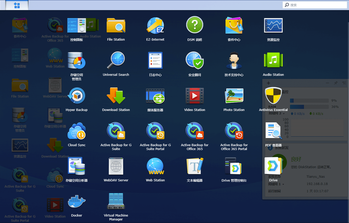Open Virtual Machine Manager
349x223 pixels.
116,202
